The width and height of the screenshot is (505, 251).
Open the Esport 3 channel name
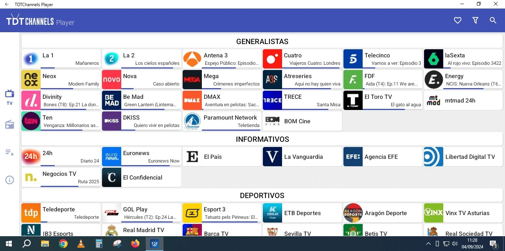(214, 209)
